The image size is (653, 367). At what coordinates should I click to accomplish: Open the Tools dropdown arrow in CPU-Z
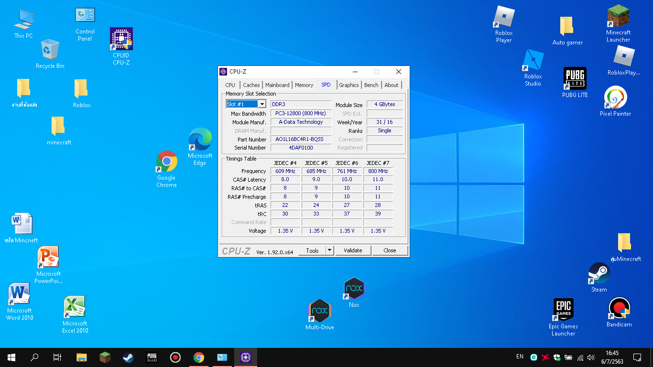tap(329, 250)
